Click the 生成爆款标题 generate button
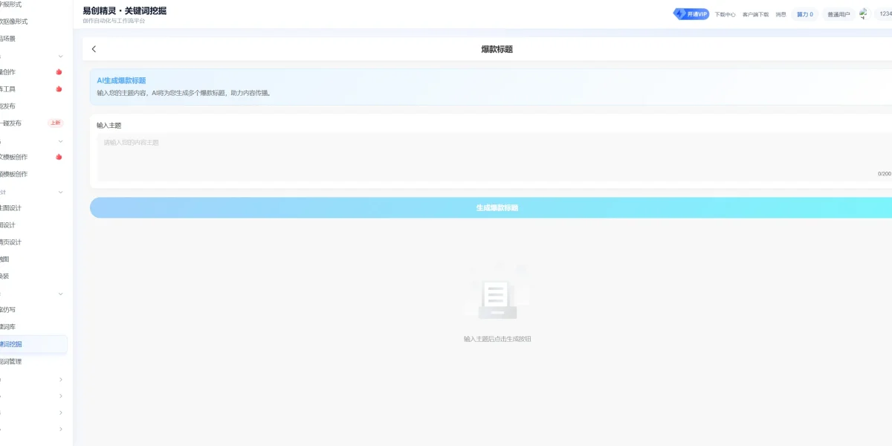Screen dimensions: 892x446 tap(497, 208)
